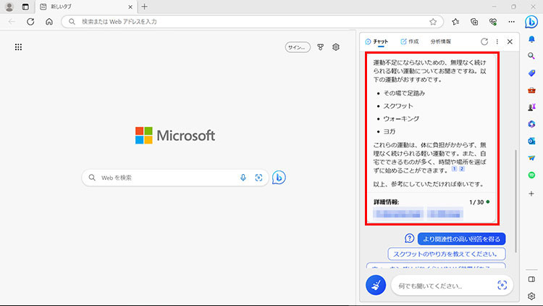The height and width of the screenshot is (306, 543).
Task: Click the Bing Copilot icon in the toolbar
Action: [x=531, y=21]
